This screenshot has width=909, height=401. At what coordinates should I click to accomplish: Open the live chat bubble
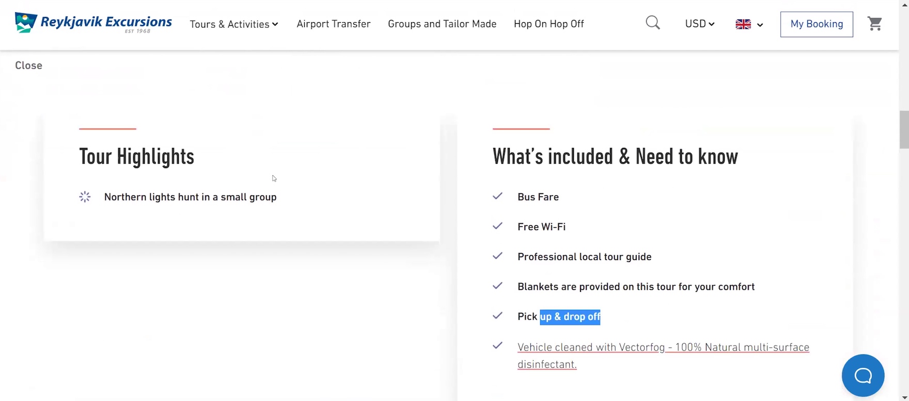pos(863,375)
